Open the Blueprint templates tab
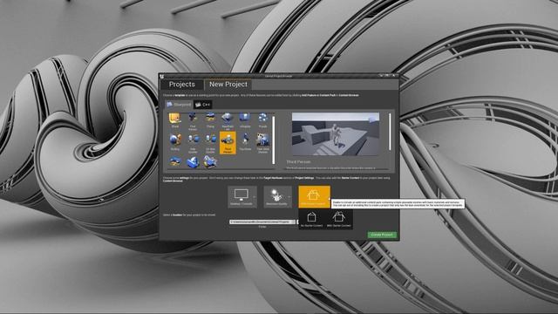The height and width of the screenshot is (314, 558). [x=179, y=105]
